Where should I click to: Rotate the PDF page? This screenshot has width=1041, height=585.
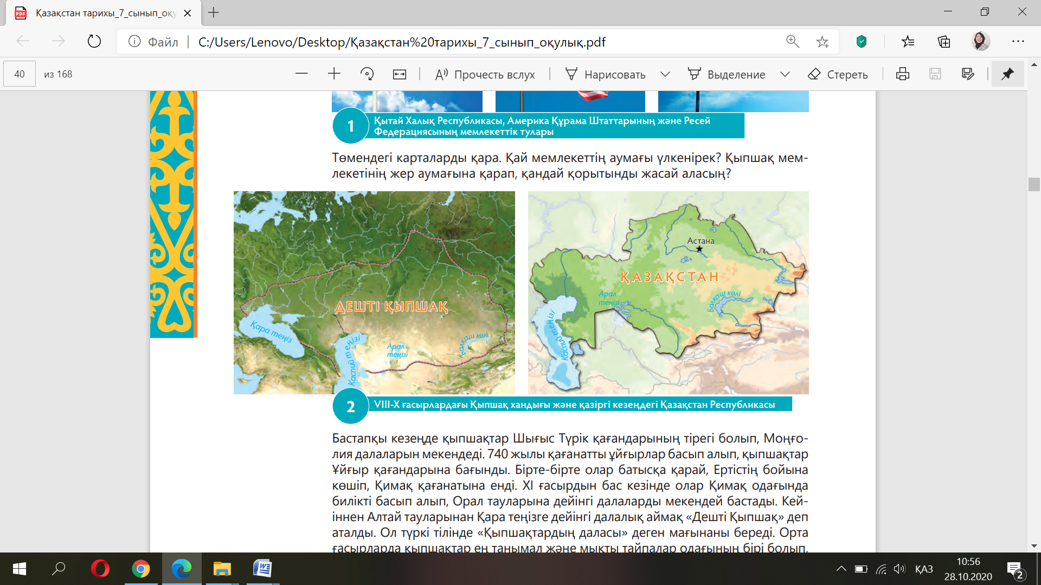coord(367,74)
